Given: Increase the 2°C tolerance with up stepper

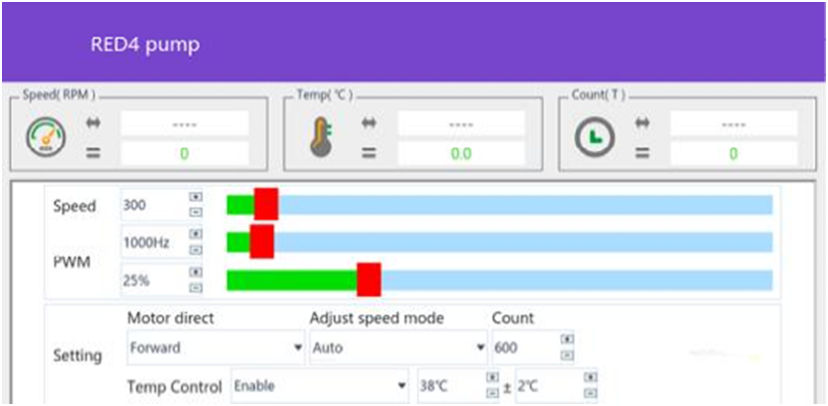Looking at the screenshot, I should (x=591, y=377).
